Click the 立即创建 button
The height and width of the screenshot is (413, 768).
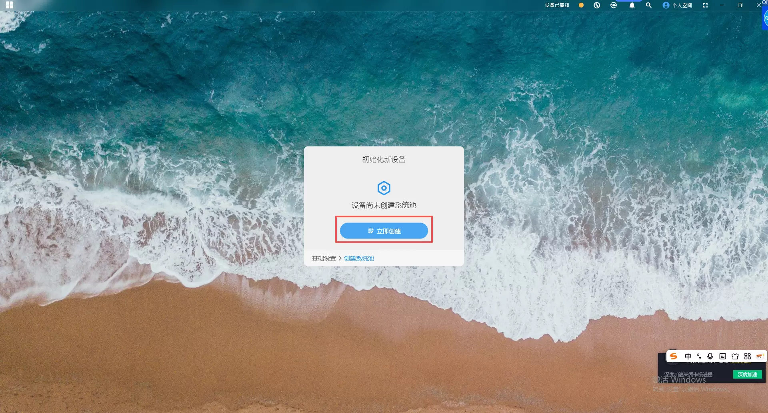coord(384,231)
